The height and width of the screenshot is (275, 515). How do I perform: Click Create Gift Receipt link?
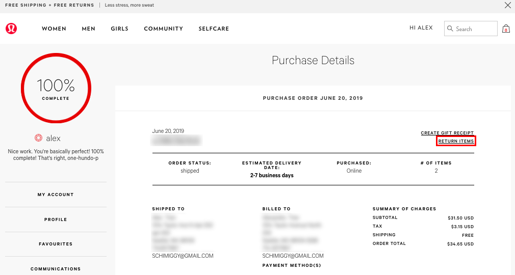tap(447, 133)
